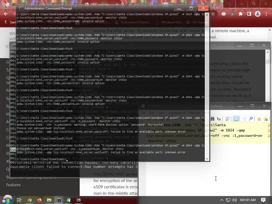Open the Chrome profile avatar
Screen dimensions: 272x204
pyautogui.click(x=258, y=14)
